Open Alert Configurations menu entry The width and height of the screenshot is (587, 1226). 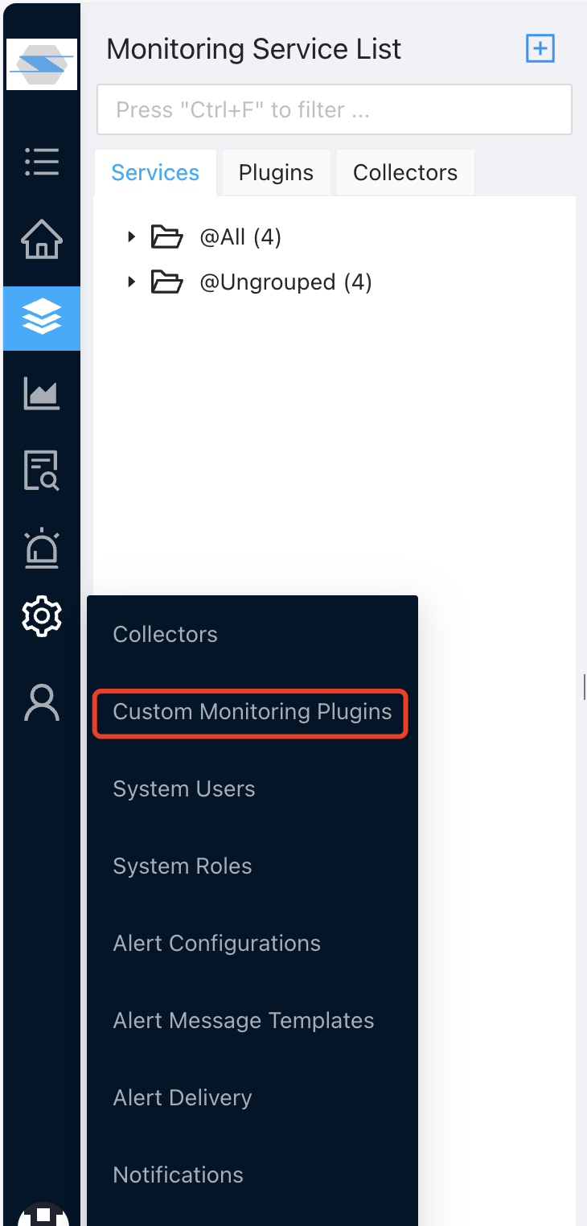(217, 944)
